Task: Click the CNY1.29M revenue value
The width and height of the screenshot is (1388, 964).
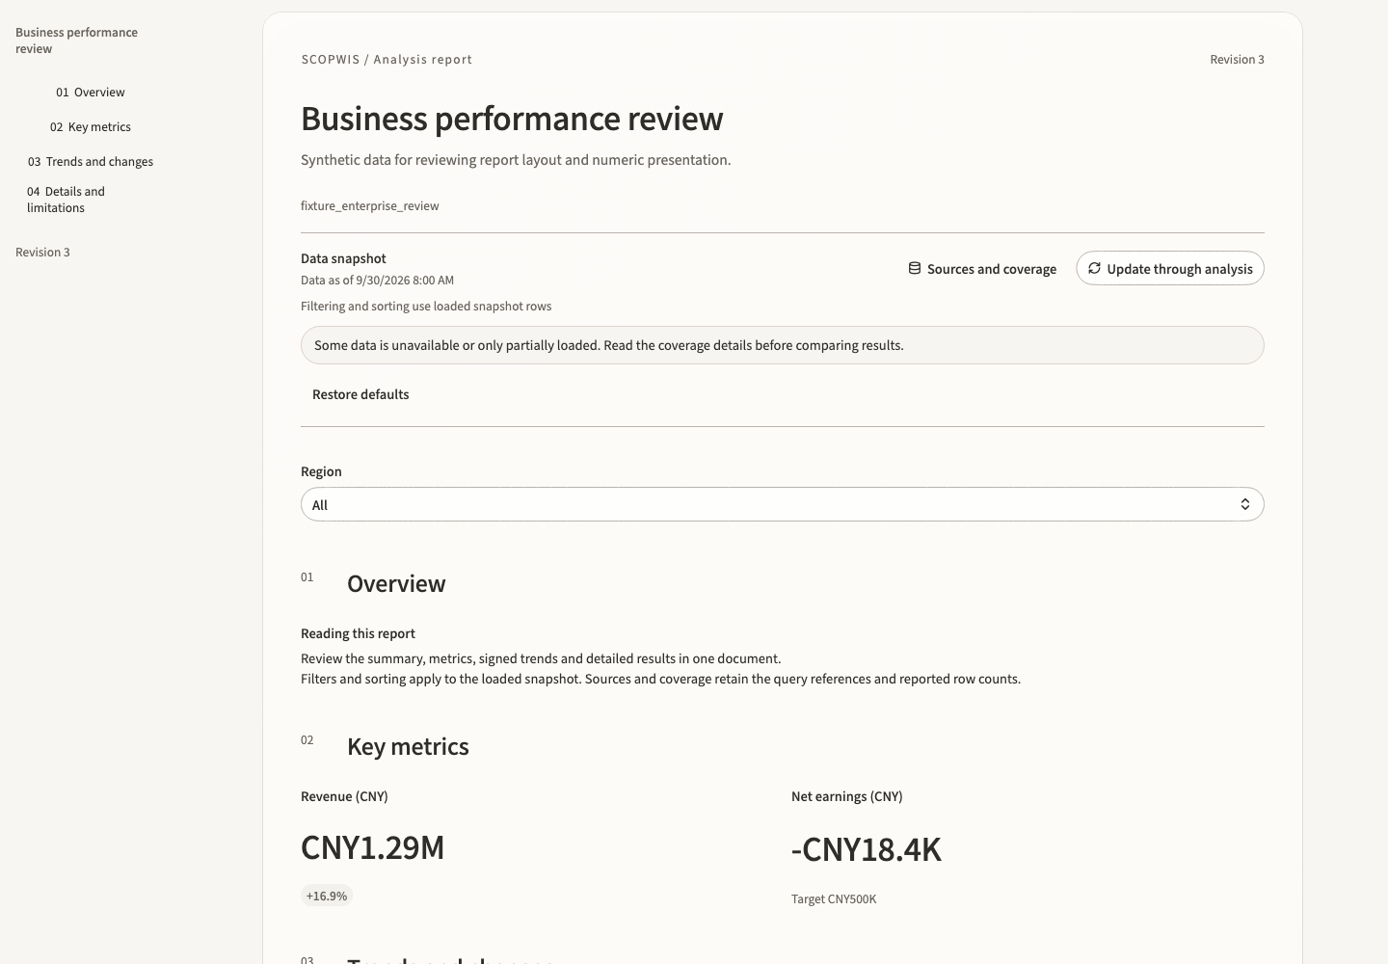Action: (x=373, y=847)
